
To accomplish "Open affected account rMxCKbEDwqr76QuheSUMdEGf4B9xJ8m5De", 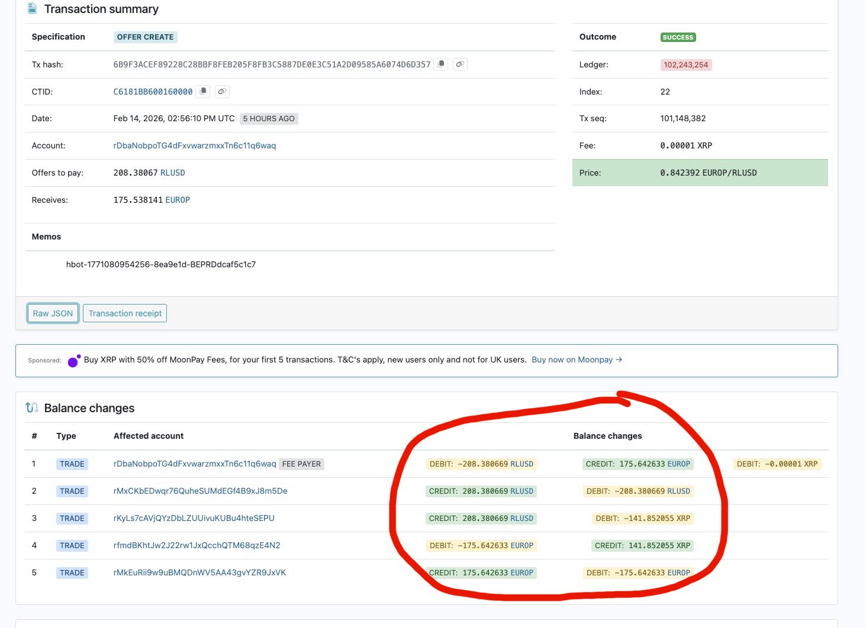I will (200, 491).
